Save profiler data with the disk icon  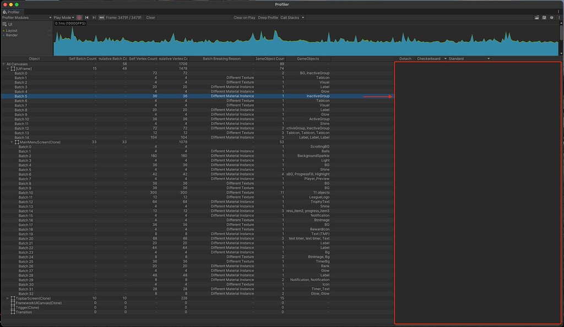pos(544,17)
